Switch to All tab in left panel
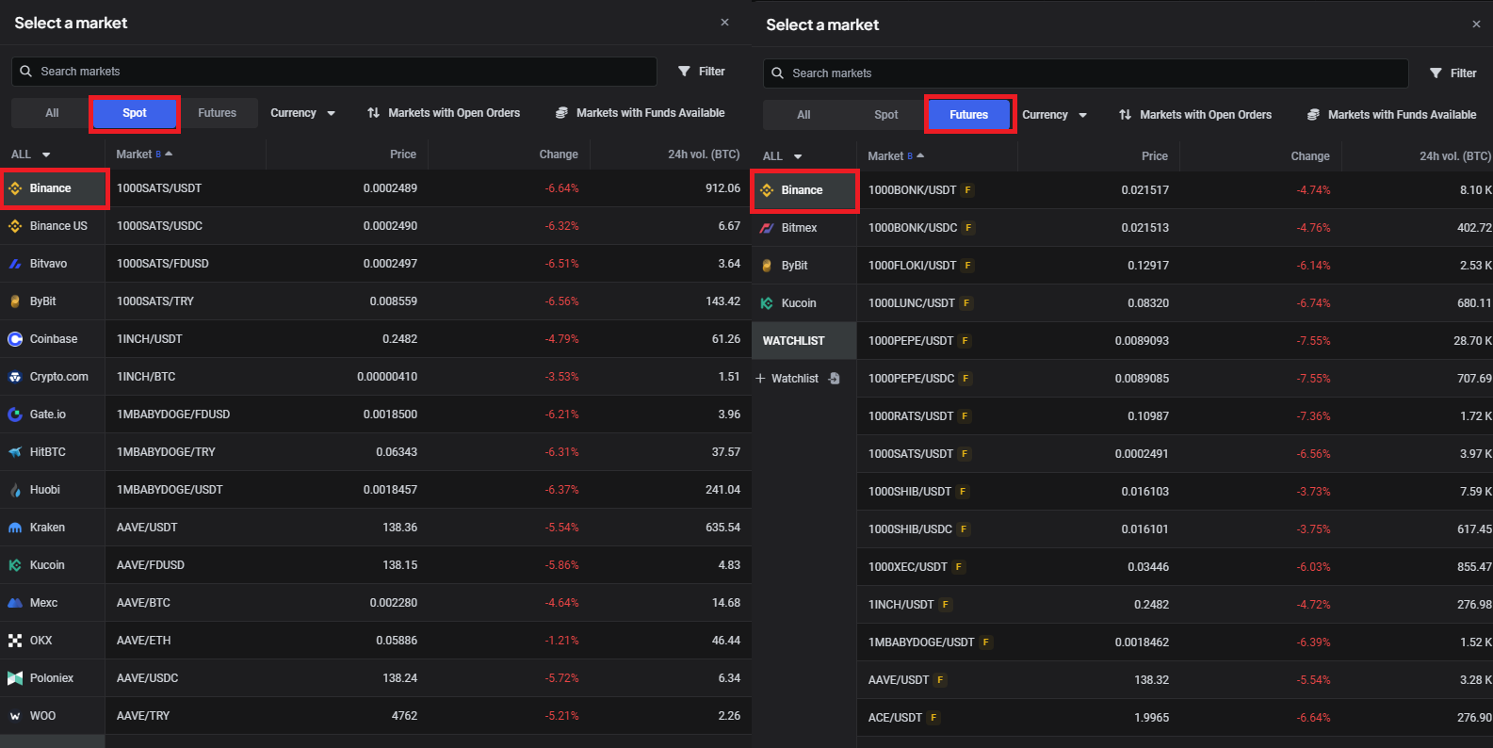This screenshot has height=748, width=1493. point(52,113)
